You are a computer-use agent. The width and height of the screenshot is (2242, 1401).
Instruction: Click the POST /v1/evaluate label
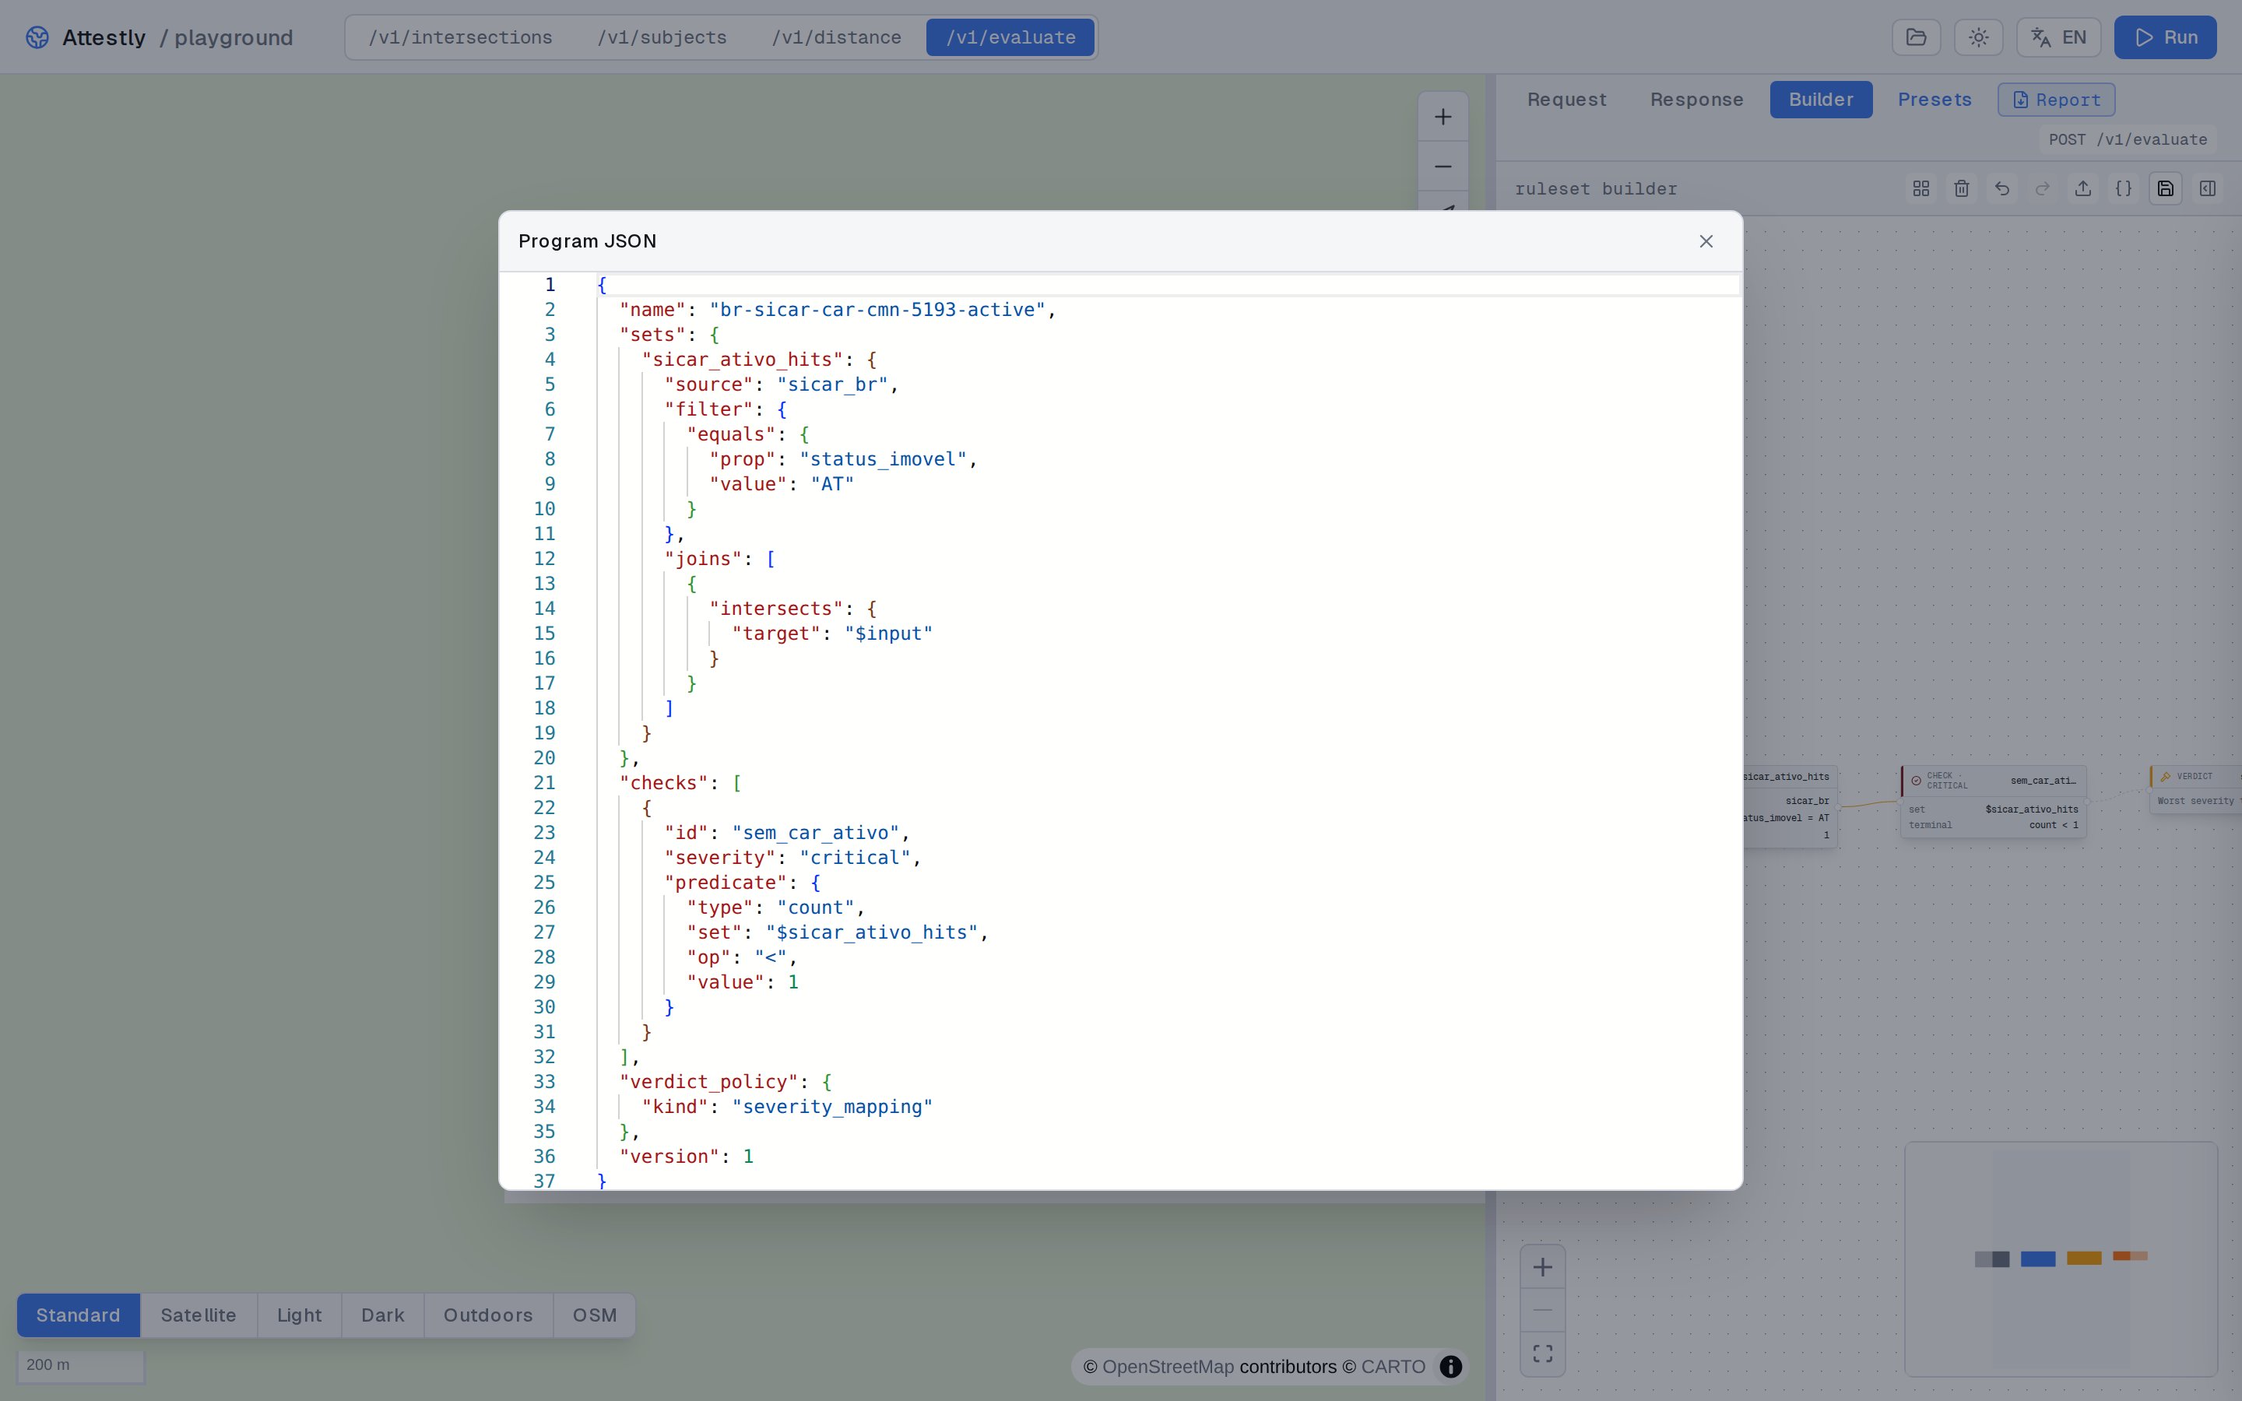2127,139
